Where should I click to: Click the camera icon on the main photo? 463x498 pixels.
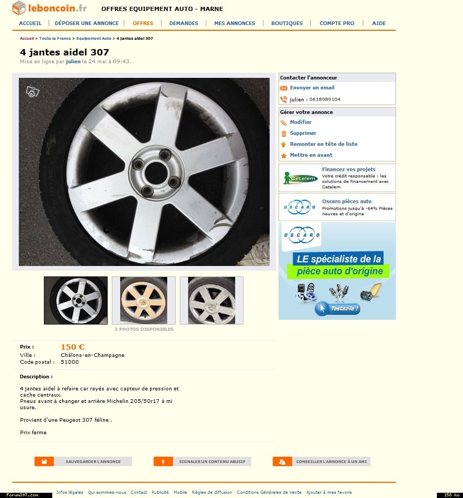pos(32,91)
